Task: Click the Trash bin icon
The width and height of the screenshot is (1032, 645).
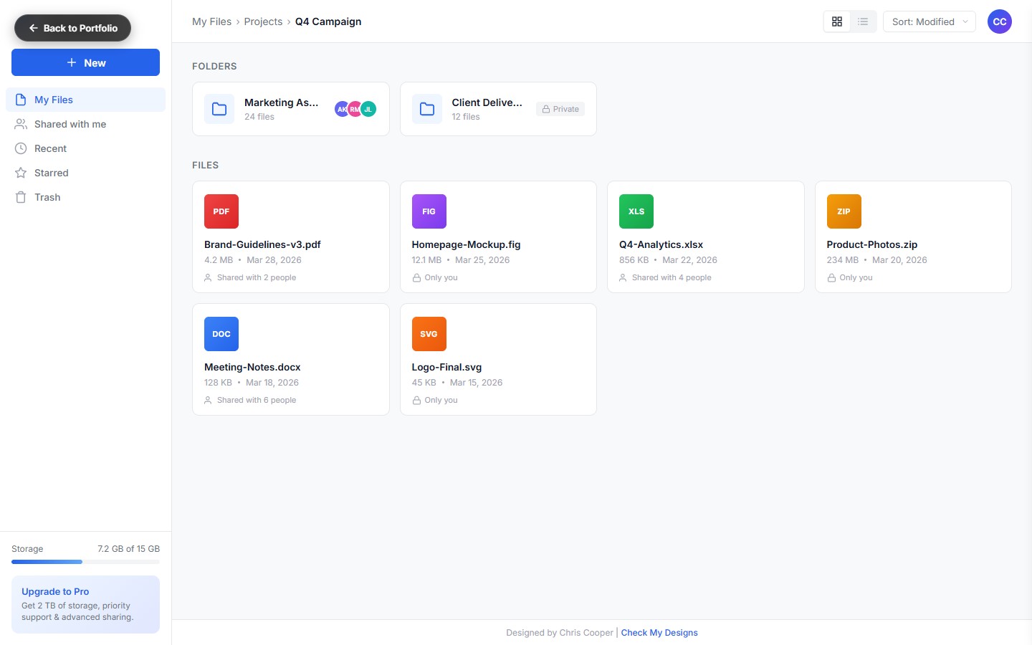Action: 21,197
